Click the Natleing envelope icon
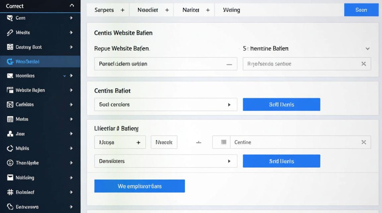Image resolution: width=382 pixels, height=213 pixels. tap(10, 177)
